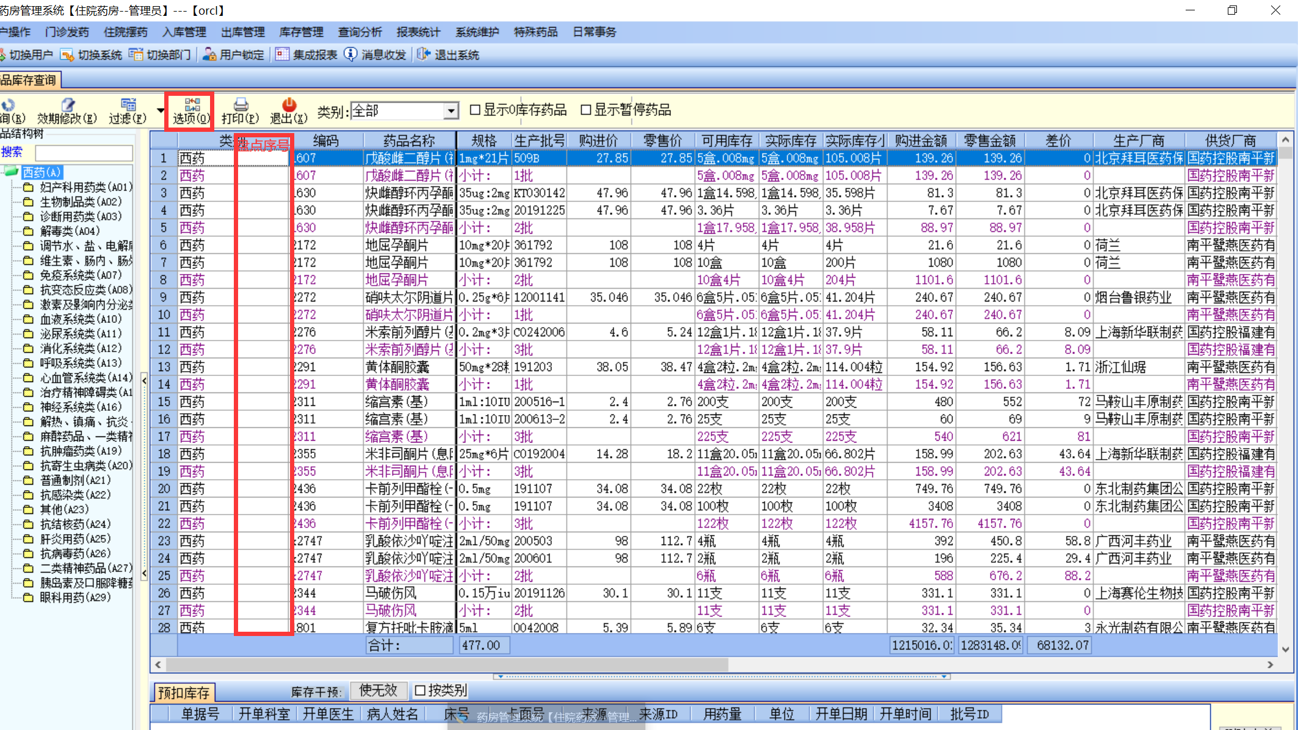
Task: Expand the arrow next to 过滤(F)
Action: click(161, 110)
